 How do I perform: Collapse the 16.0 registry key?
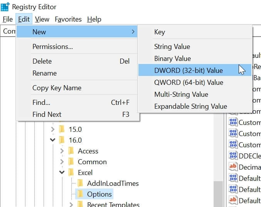click(53, 140)
